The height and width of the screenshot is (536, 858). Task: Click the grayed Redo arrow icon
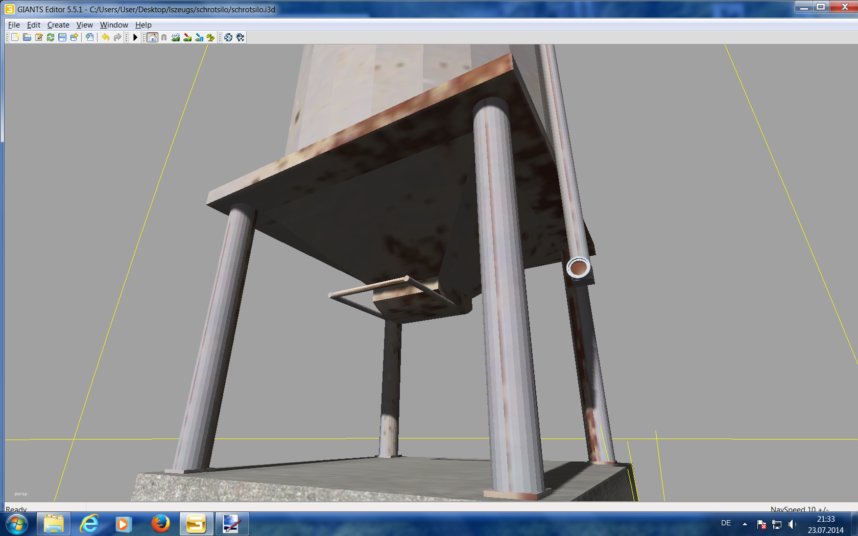tap(117, 37)
